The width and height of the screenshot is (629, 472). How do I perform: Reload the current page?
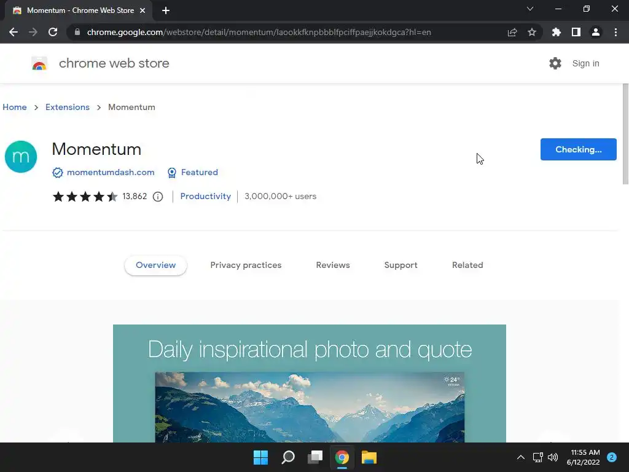53,32
